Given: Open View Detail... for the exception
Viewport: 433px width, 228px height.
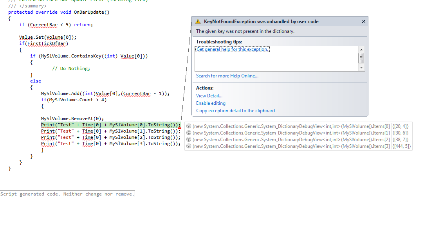Looking at the screenshot, I should 209,96.
